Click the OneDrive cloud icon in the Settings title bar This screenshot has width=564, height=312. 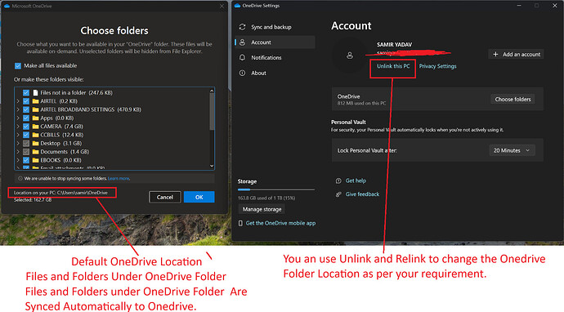pyautogui.click(x=237, y=6)
